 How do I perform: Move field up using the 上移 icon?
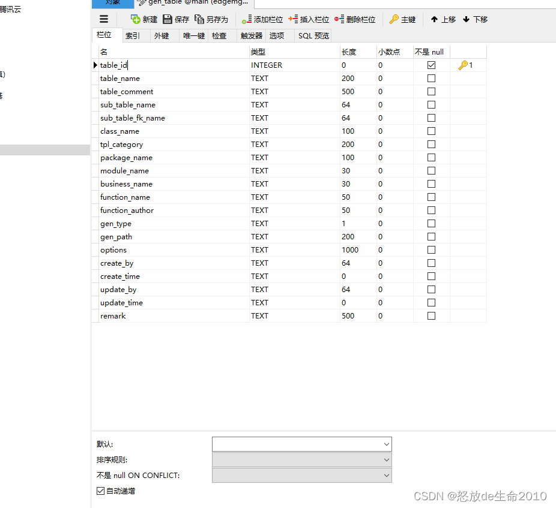coord(443,19)
